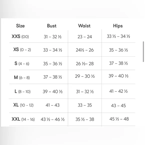145x145 pixels.
Task: Select the XXL (14 – 16) size label
Action: (23, 119)
